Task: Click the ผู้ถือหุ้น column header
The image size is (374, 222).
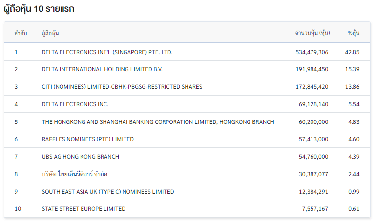Action: 50,33
